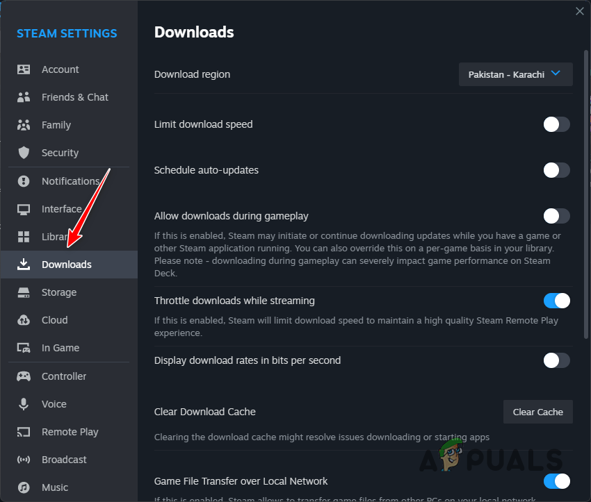Open Voice settings via microphone icon

click(x=22, y=404)
